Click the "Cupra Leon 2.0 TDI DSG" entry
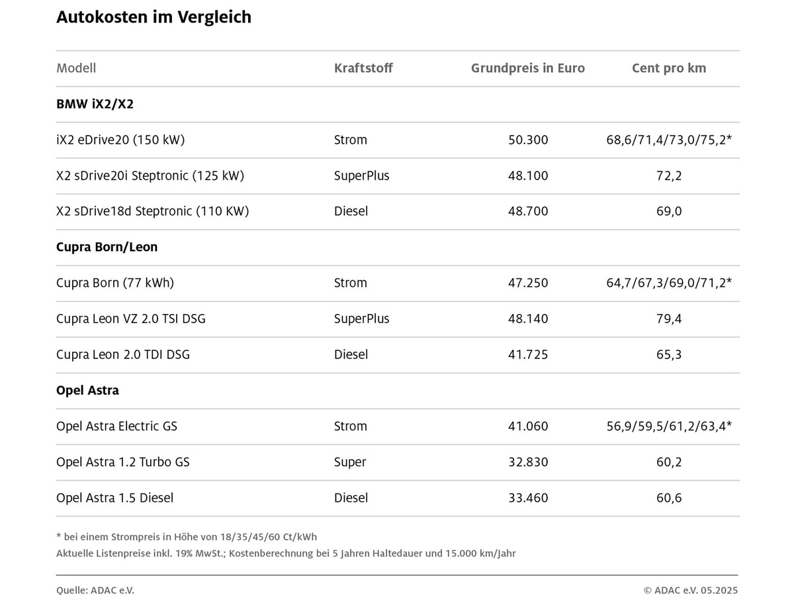The width and height of the screenshot is (794, 595). tap(123, 354)
